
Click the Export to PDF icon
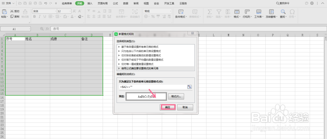click(x=30, y=3)
